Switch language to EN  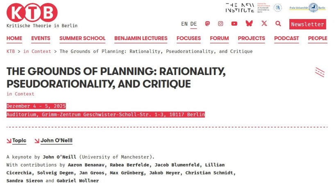point(184,24)
